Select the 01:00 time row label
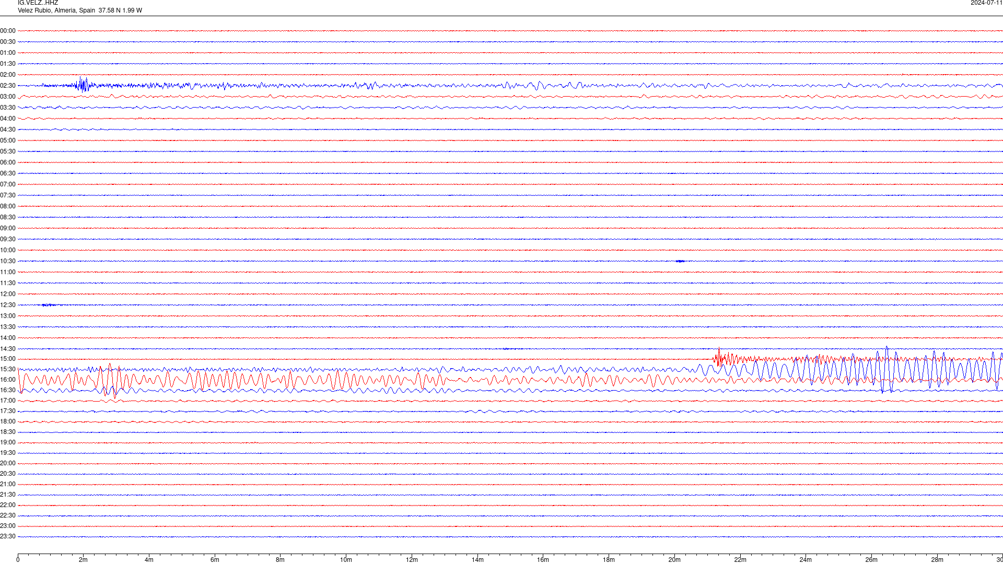Image resolution: width=1003 pixels, height=564 pixels. tap(8, 53)
